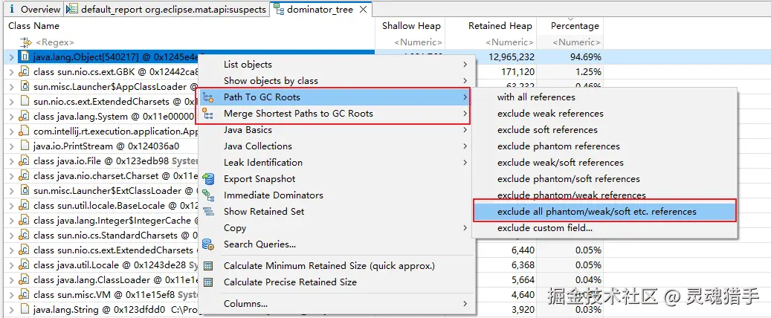Click the Merge Shortest Paths menu icon
Image resolution: width=771 pixels, height=318 pixels.
point(208,114)
